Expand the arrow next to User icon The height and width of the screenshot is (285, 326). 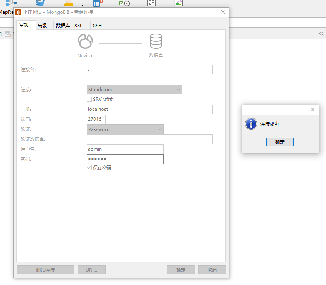82,5
